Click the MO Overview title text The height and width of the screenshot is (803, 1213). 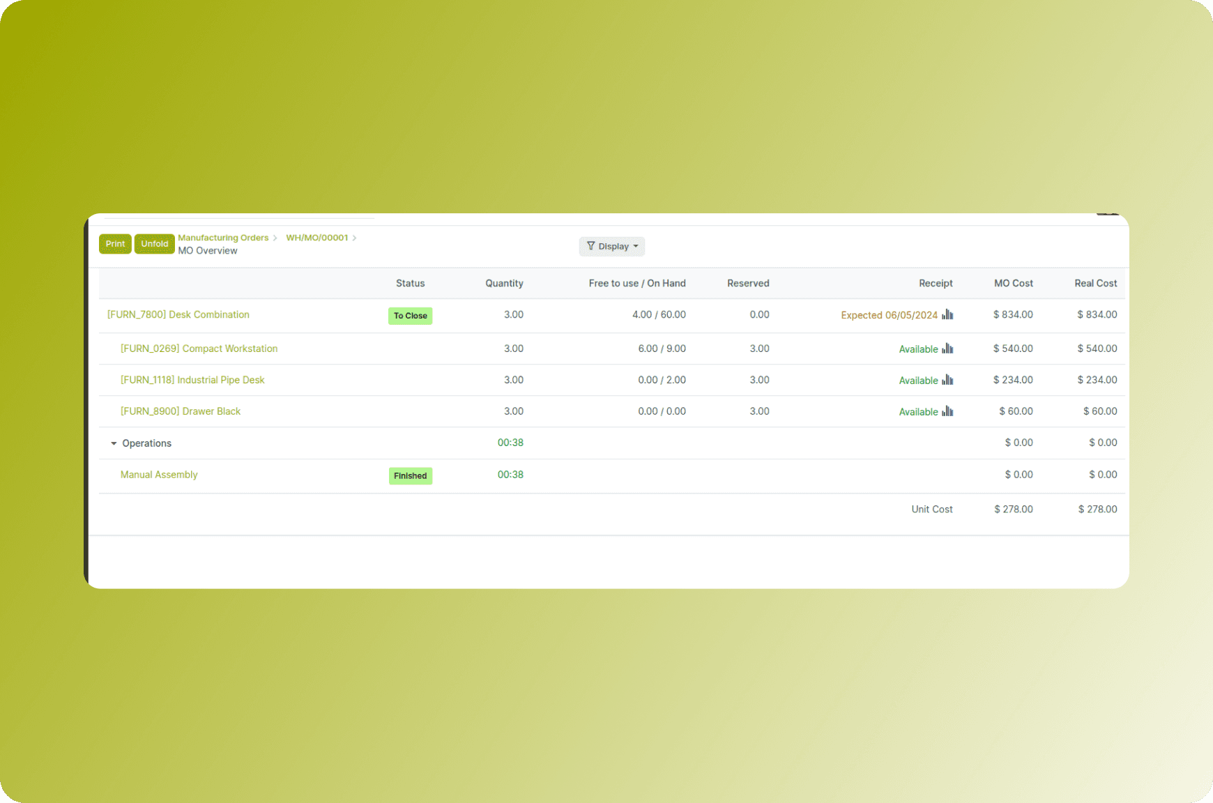(208, 251)
